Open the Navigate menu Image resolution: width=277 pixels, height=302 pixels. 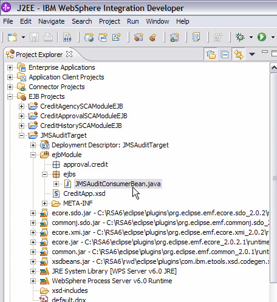click(x=52, y=21)
